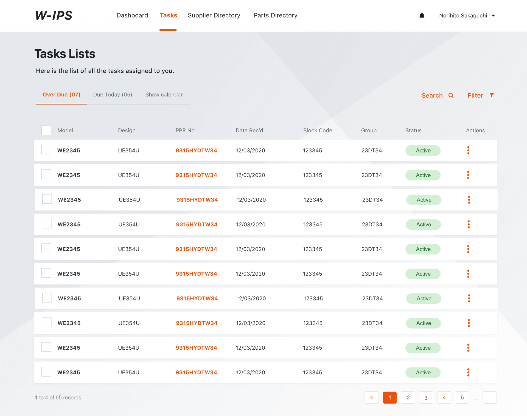Open the Over Due tasks tab
The image size is (527, 416).
tap(61, 95)
